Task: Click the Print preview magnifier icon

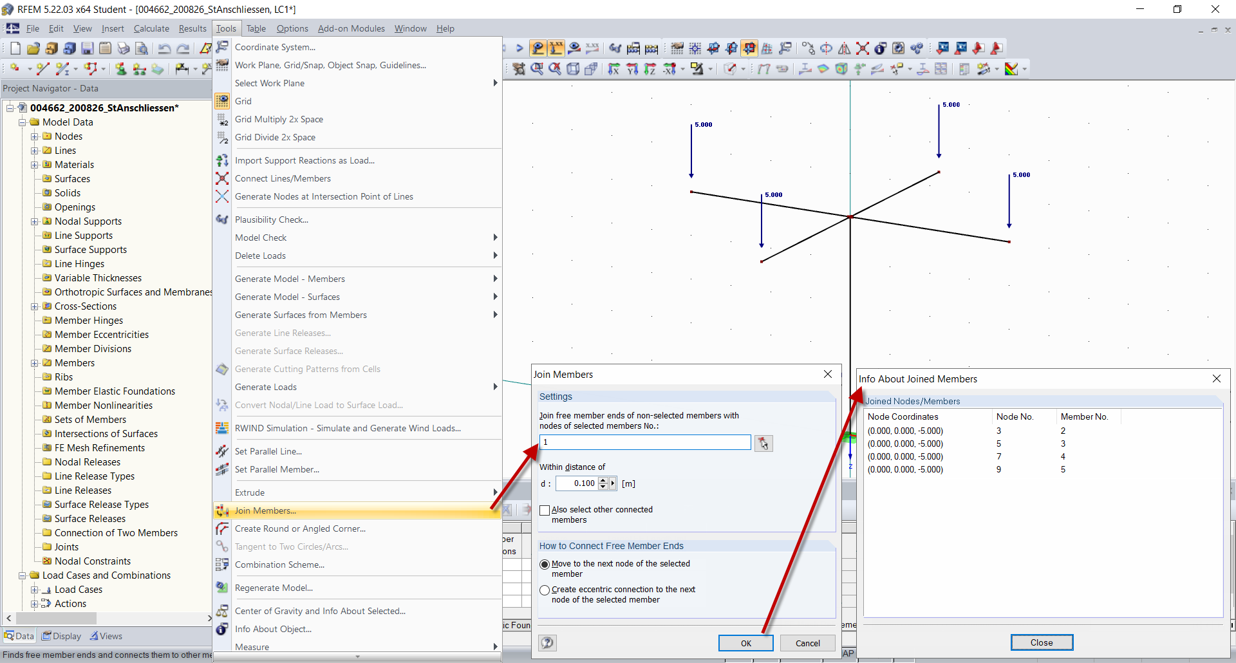Action: [x=142, y=48]
